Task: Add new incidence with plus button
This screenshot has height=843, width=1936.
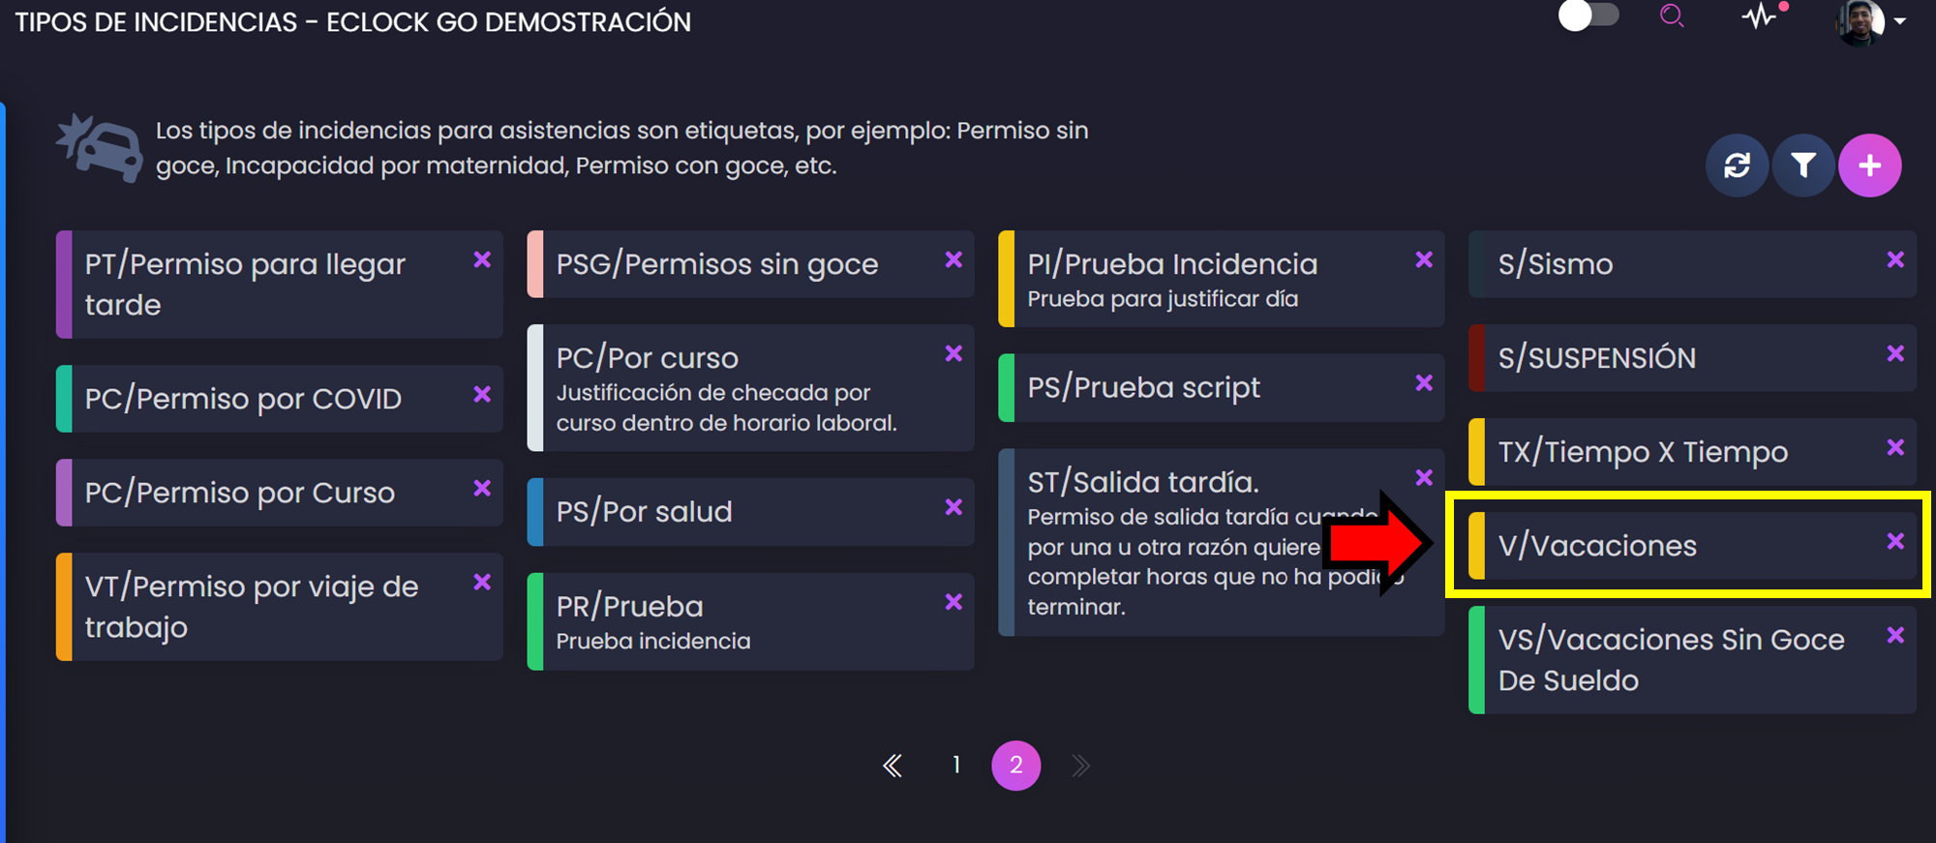Action: click(1869, 166)
